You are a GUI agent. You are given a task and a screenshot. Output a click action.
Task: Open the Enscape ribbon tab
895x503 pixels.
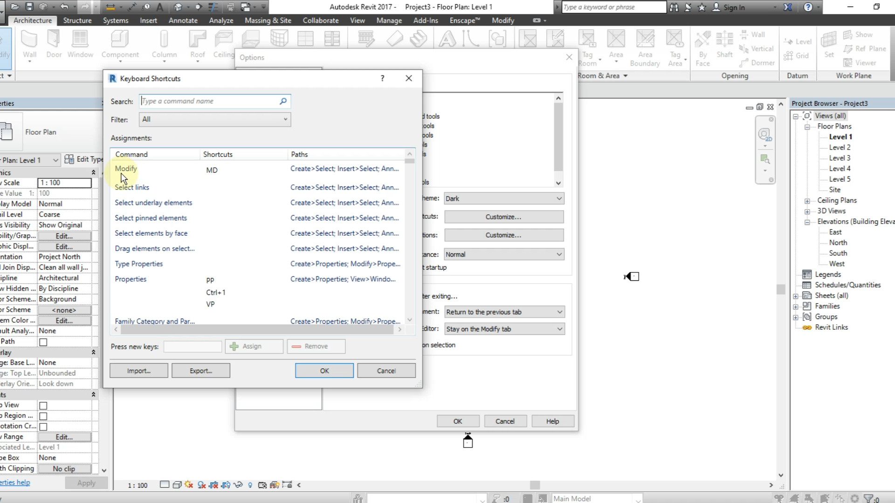(465, 20)
